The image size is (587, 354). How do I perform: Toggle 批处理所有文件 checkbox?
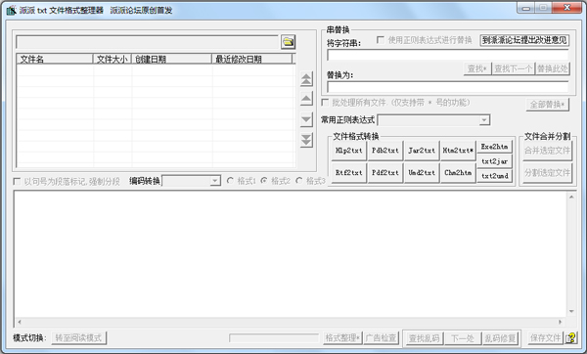[x=325, y=103]
